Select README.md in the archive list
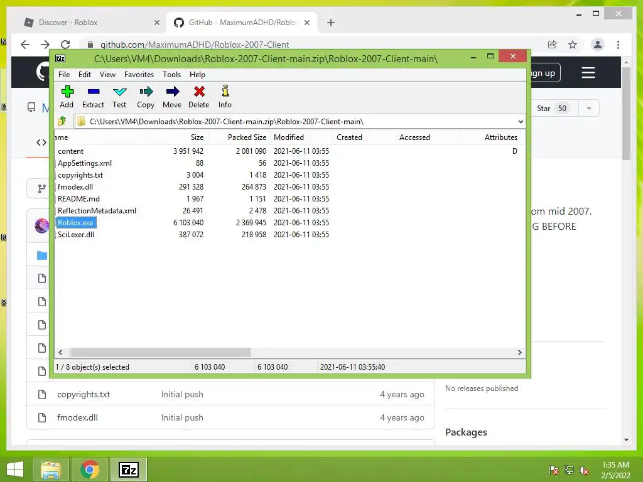The image size is (643, 482). tap(78, 199)
